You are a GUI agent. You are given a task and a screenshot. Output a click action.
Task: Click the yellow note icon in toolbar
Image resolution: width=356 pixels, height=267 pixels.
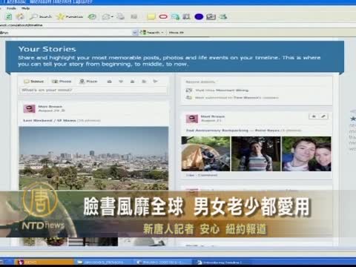pyautogui.click(x=151, y=17)
